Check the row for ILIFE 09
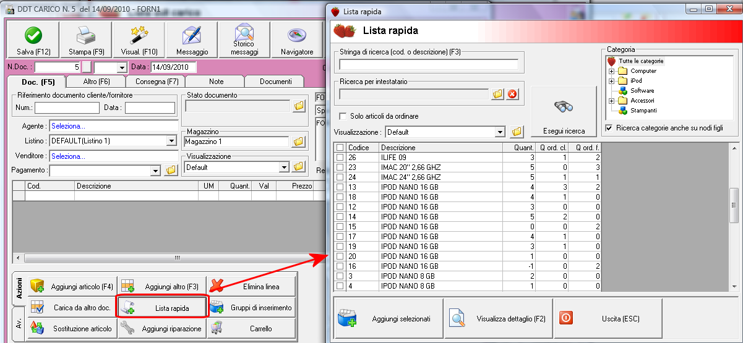Viewport: 743px width, 343px height. coord(340,158)
